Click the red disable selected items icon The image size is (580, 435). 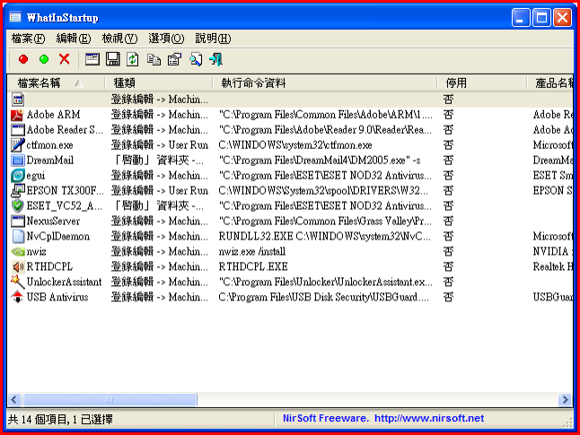point(23,59)
